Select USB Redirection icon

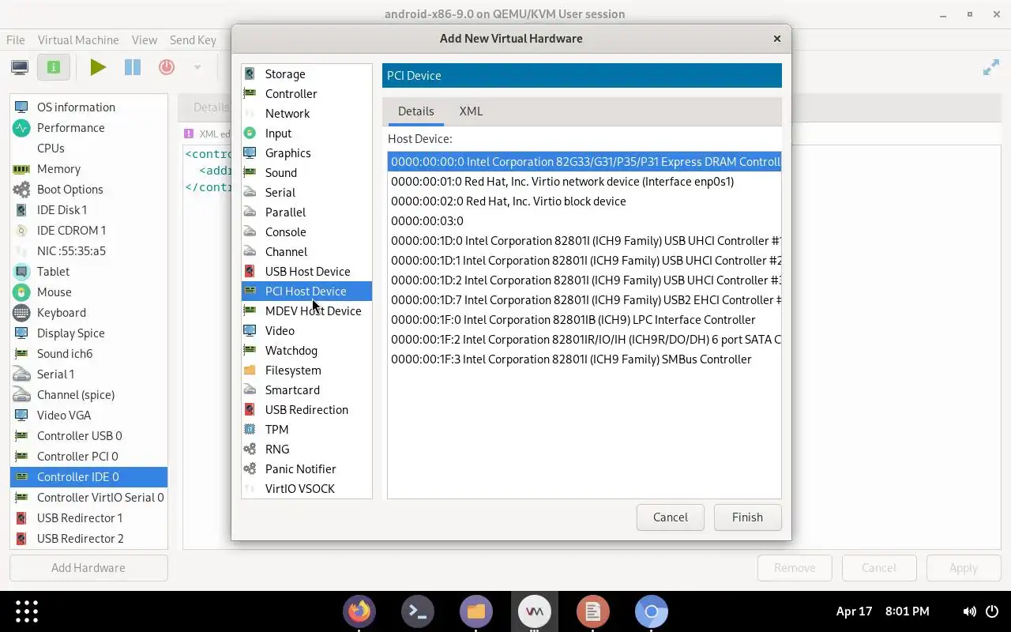[x=250, y=409]
